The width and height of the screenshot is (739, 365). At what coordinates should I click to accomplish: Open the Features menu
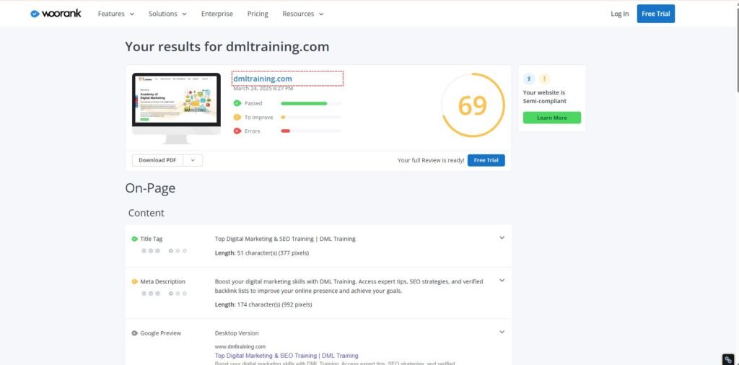point(116,14)
